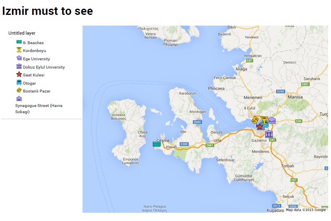Click the yellow dollar sign map marker
The height and width of the screenshot is (221, 331).
(255, 120)
